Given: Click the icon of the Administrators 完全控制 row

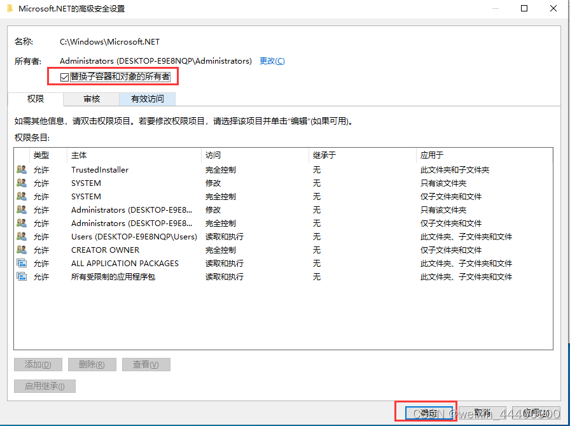Looking at the screenshot, I should [x=22, y=223].
